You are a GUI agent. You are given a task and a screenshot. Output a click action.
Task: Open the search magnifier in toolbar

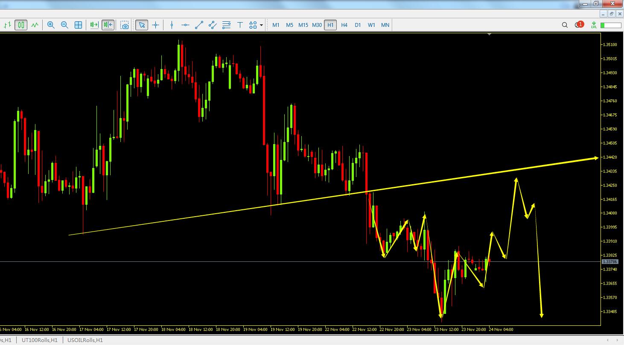pyautogui.click(x=565, y=25)
